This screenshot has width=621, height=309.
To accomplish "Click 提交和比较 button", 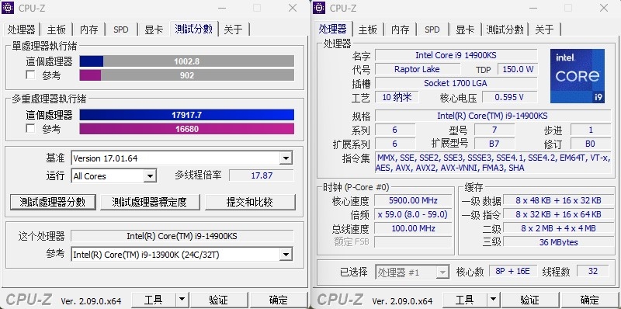I will (250, 202).
